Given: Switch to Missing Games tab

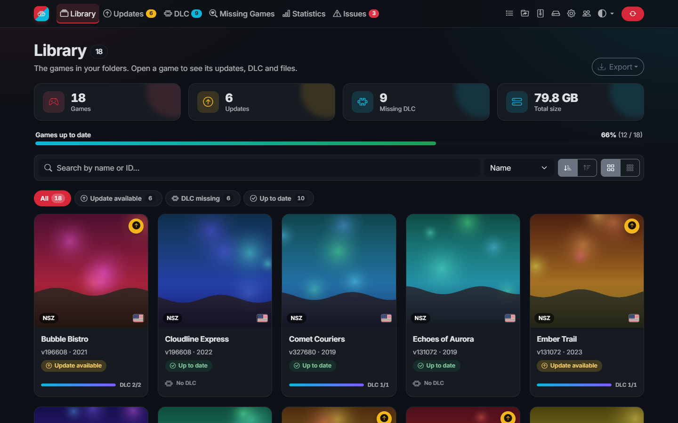Looking at the screenshot, I should tap(242, 14).
